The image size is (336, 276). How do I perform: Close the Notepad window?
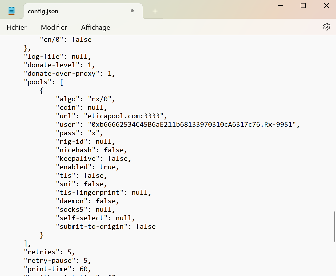click(326, 5)
